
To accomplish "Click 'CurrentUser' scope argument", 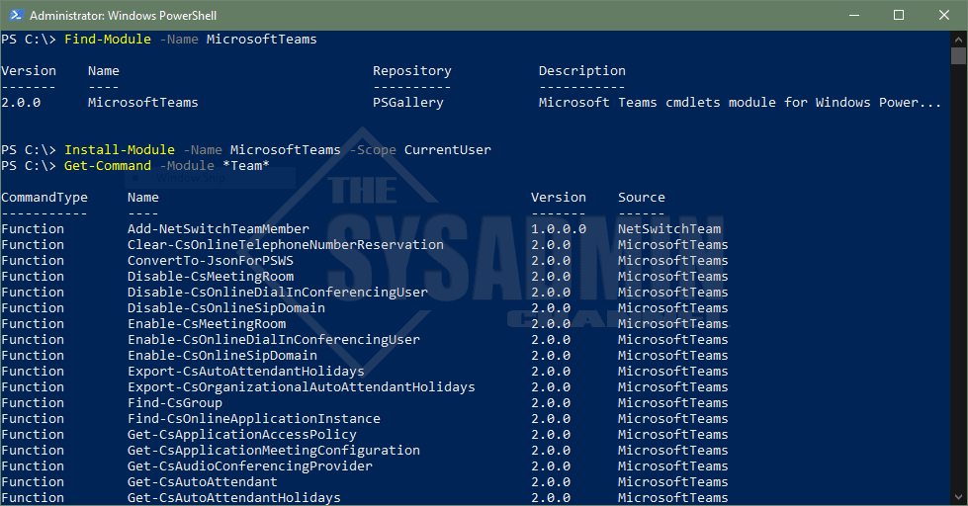I will tap(448, 149).
